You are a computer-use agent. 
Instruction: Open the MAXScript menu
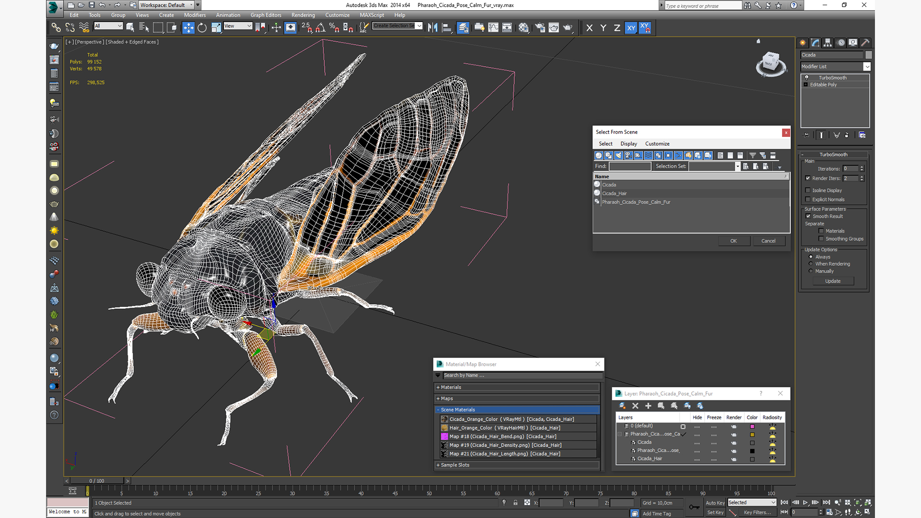click(372, 15)
